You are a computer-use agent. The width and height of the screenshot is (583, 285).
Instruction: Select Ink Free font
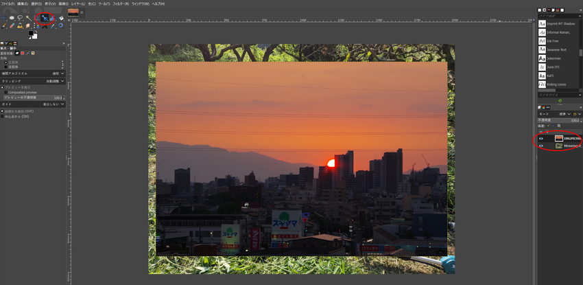(559, 41)
